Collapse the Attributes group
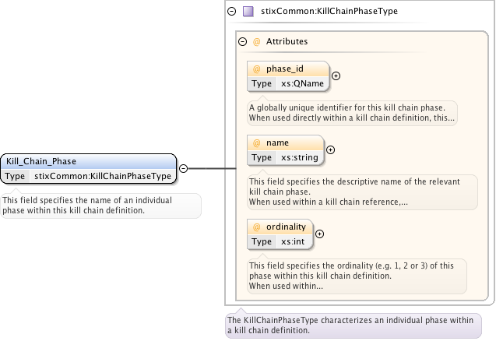Image resolution: width=496 pixels, height=341 pixels. point(242,41)
